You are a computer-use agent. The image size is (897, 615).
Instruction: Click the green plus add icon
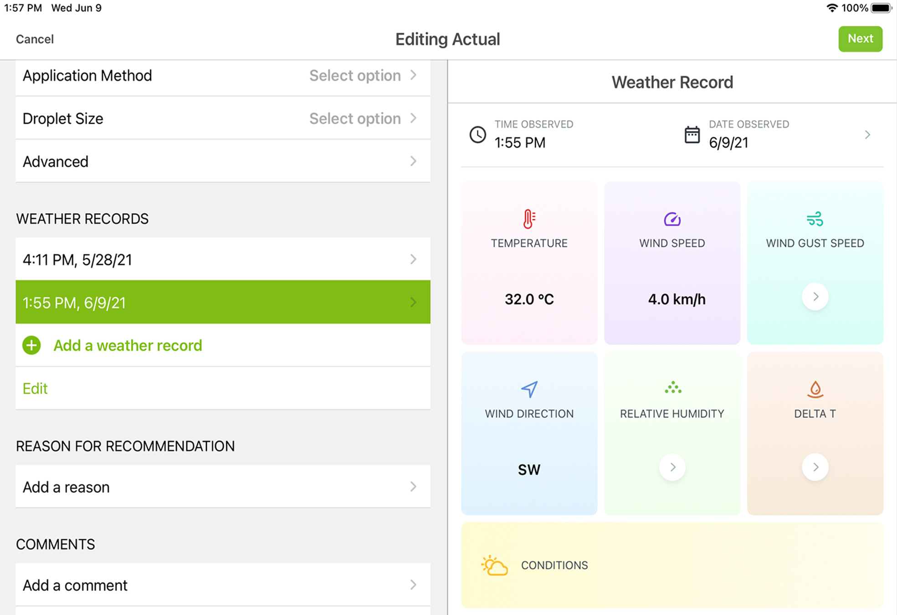(x=31, y=346)
